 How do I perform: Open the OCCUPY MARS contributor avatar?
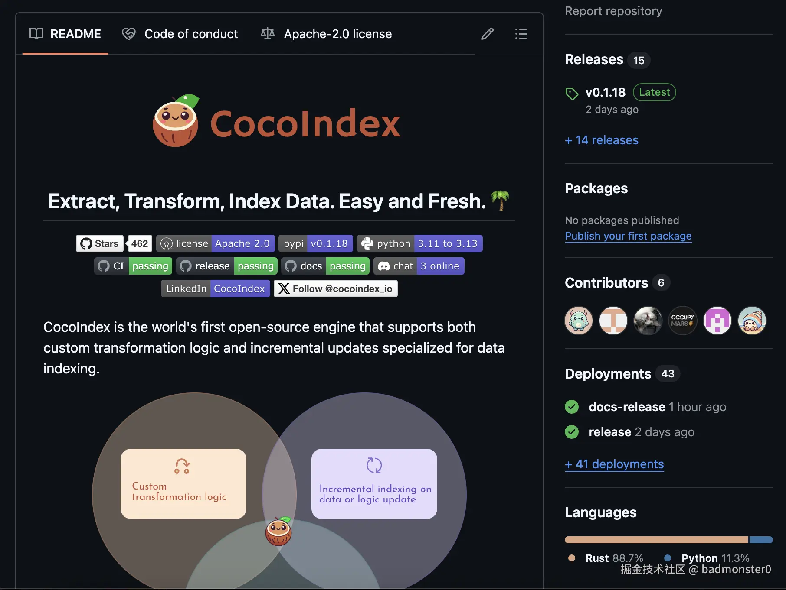(x=682, y=321)
